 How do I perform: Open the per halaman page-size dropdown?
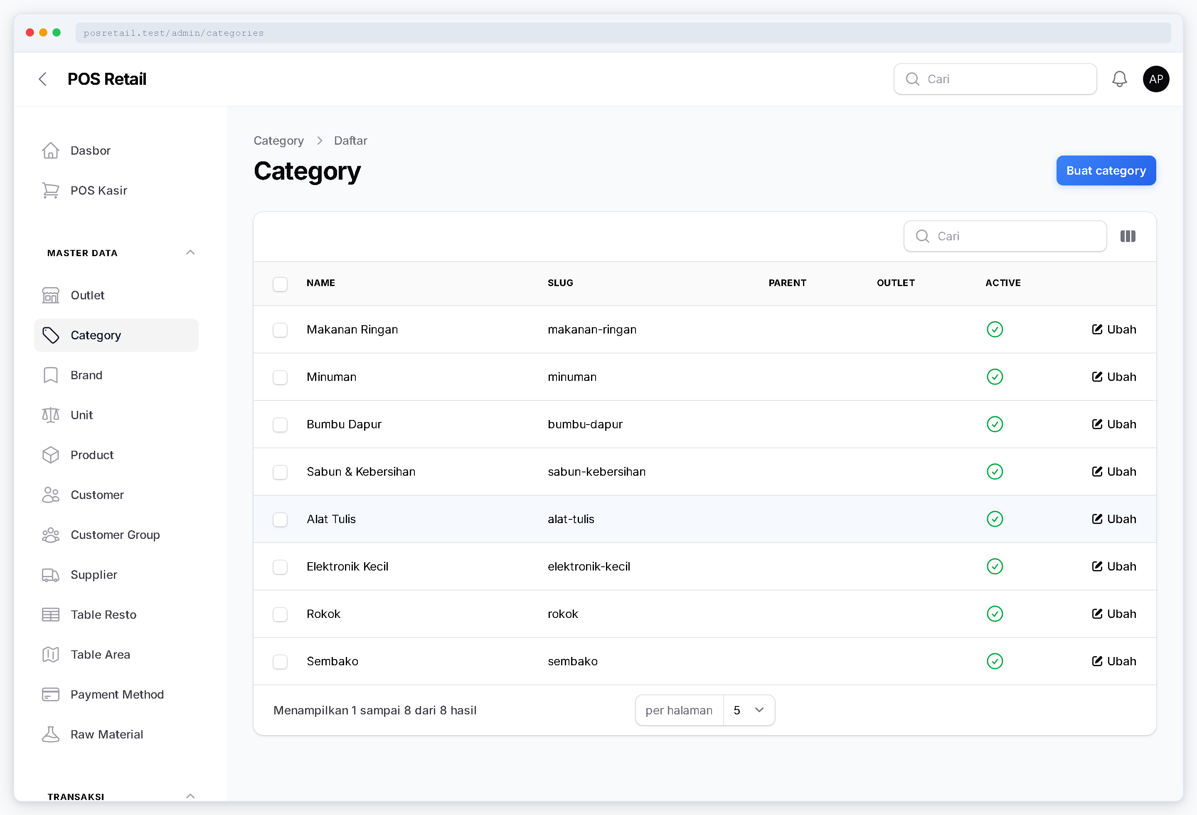click(x=749, y=710)
